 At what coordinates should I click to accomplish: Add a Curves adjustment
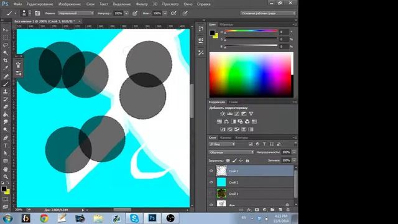[237, 114]
